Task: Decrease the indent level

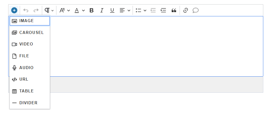Action: click(153, 10)
